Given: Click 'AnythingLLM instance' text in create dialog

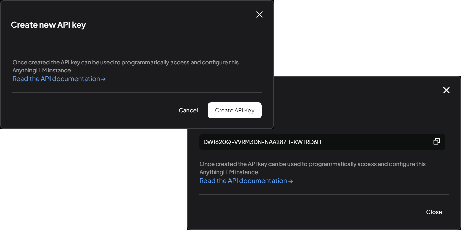Looking at the screenshot, I should tap(42, 70).
